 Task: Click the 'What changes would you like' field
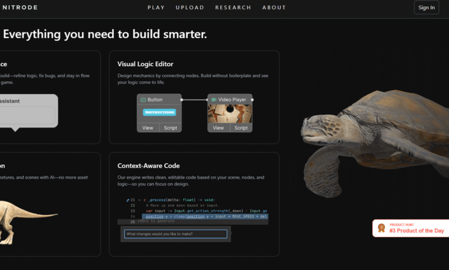click(176, 234)
